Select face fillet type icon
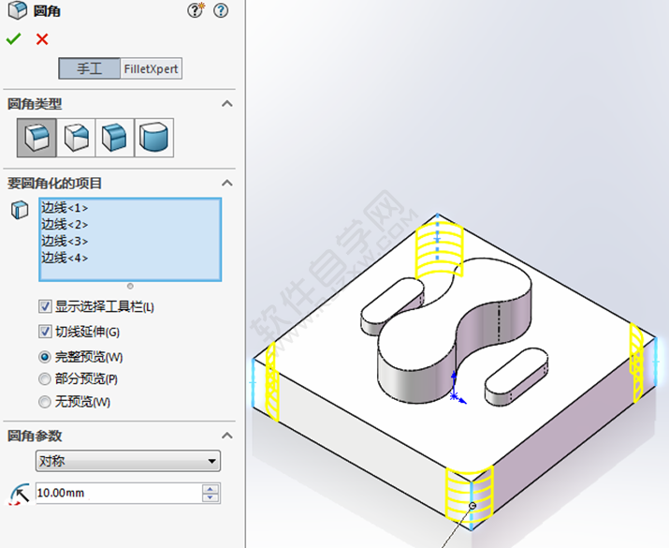Image resolution: width=669 pixels, height=548 pixels. point(114,138)
